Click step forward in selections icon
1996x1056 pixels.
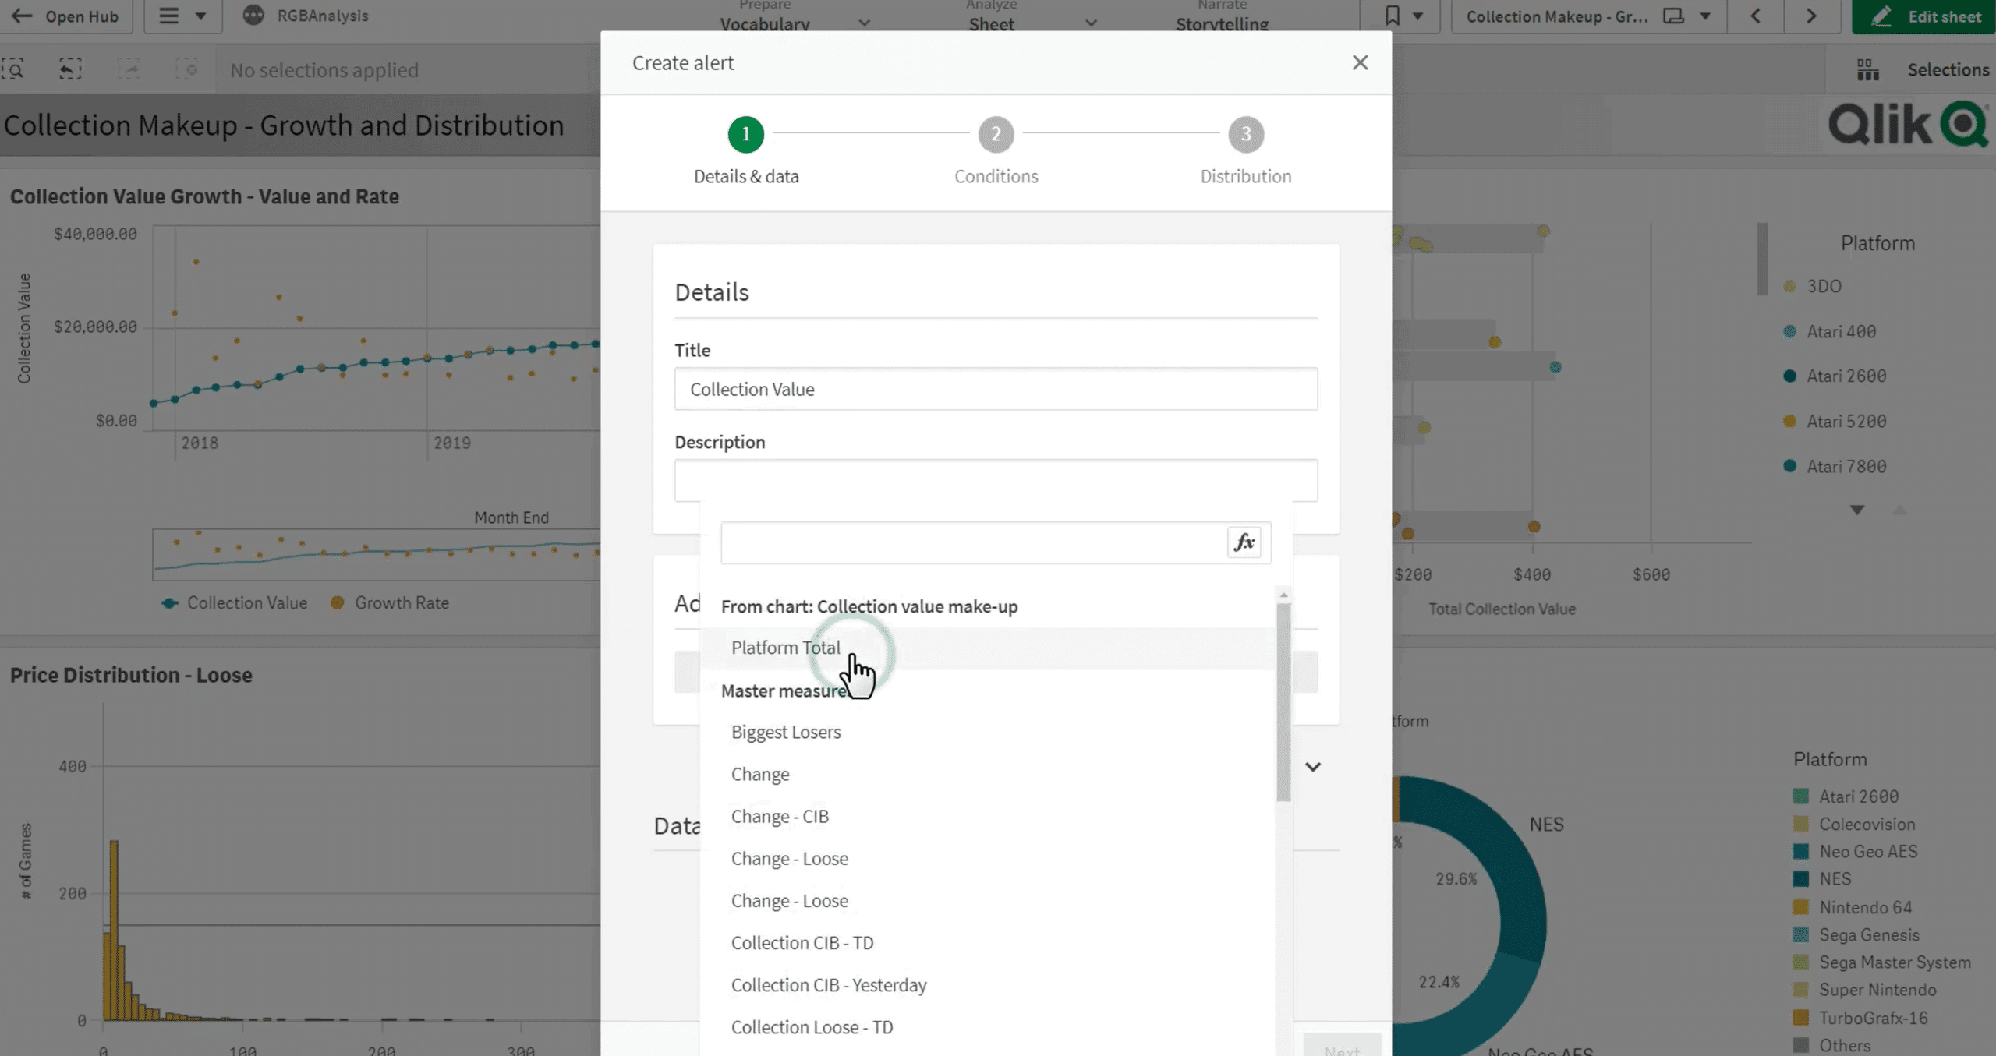coord(129,69)
